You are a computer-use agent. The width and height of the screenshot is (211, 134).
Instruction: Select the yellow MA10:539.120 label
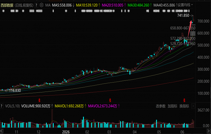(x=87, y=5)
